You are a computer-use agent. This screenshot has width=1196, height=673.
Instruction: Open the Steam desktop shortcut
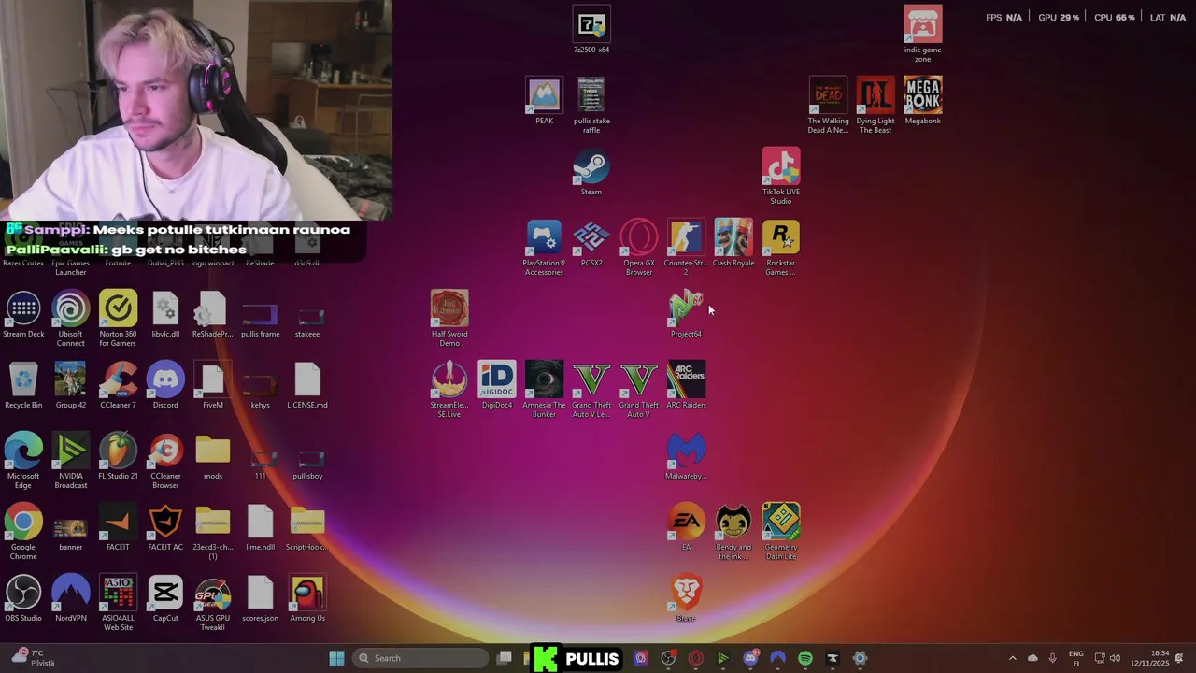tap(591, 173)
